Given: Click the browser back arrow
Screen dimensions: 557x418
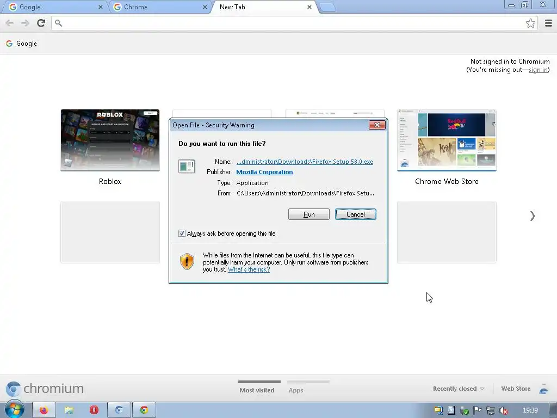Looking at the screenshot, I should click(10, 23).
